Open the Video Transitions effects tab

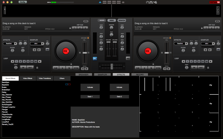pos(45,78)
